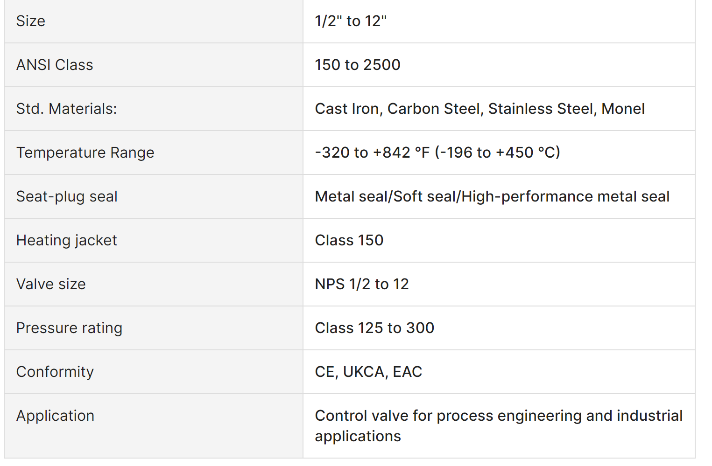
Task: Click the Heating jacket label
Action: 66,240
